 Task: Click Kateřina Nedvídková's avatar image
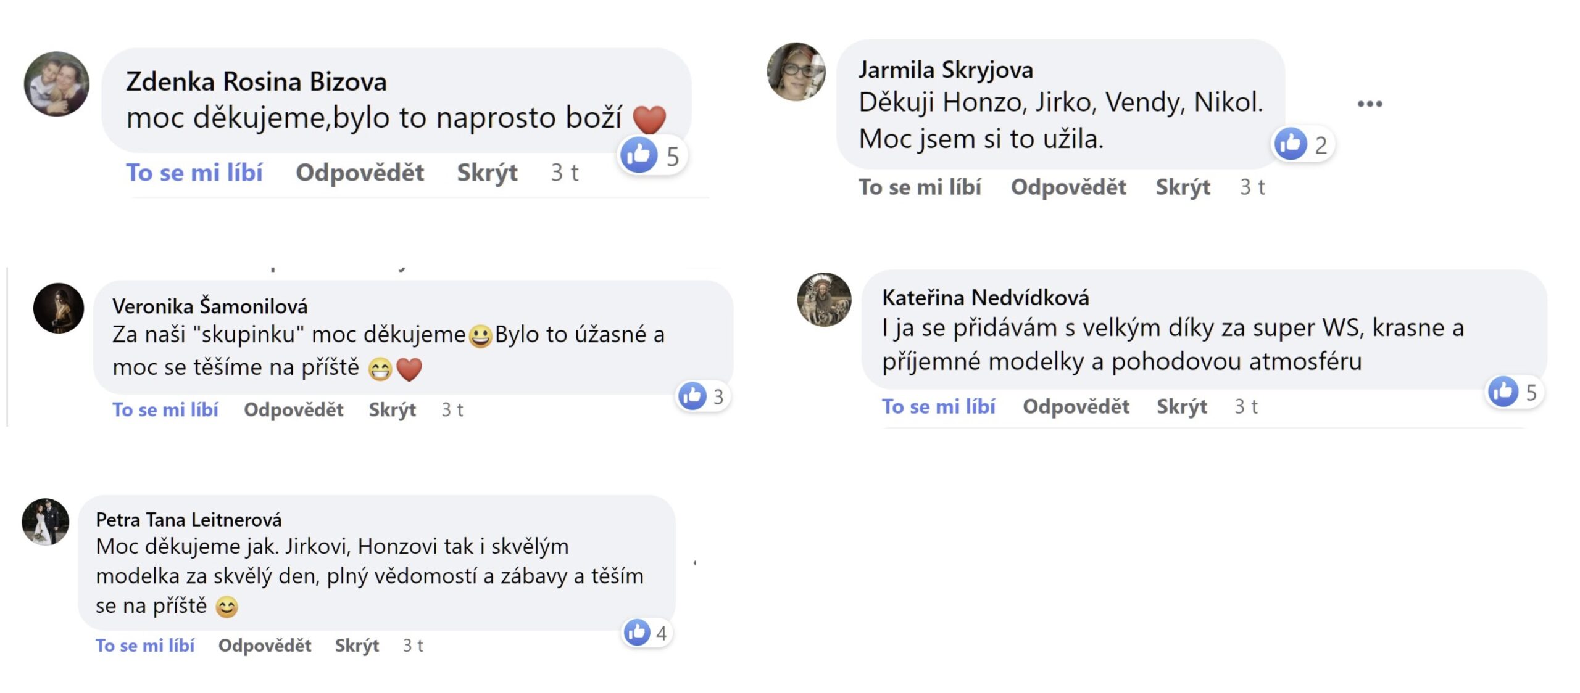(824, 300)
